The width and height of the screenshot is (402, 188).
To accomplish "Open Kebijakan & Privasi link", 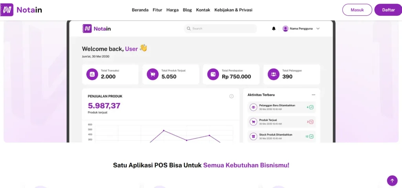I will click(233, 10).
